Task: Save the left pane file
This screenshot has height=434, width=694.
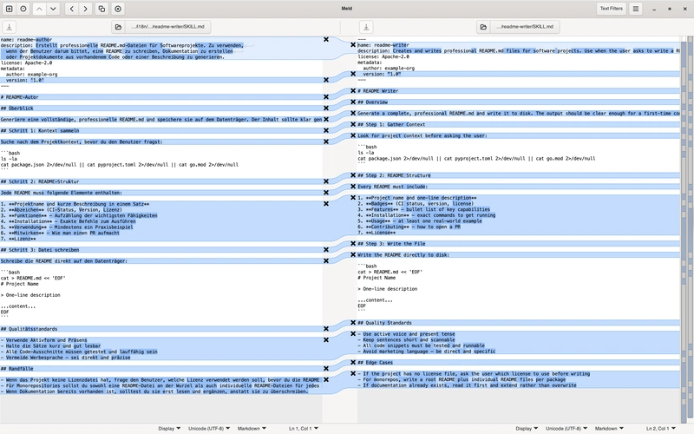Action: tap(10, 27)
